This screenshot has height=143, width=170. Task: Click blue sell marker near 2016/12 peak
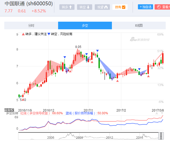pyautogui.click(x=65, y=57)
